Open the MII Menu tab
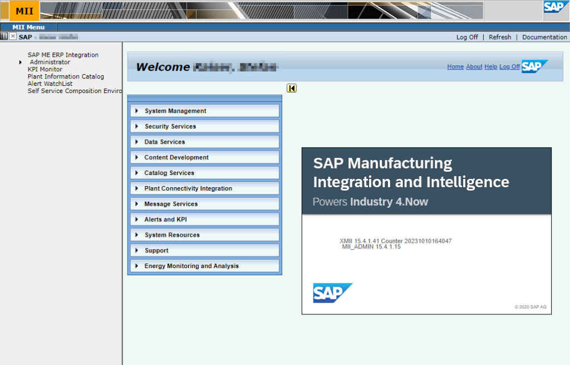 (x=28, y=27)
